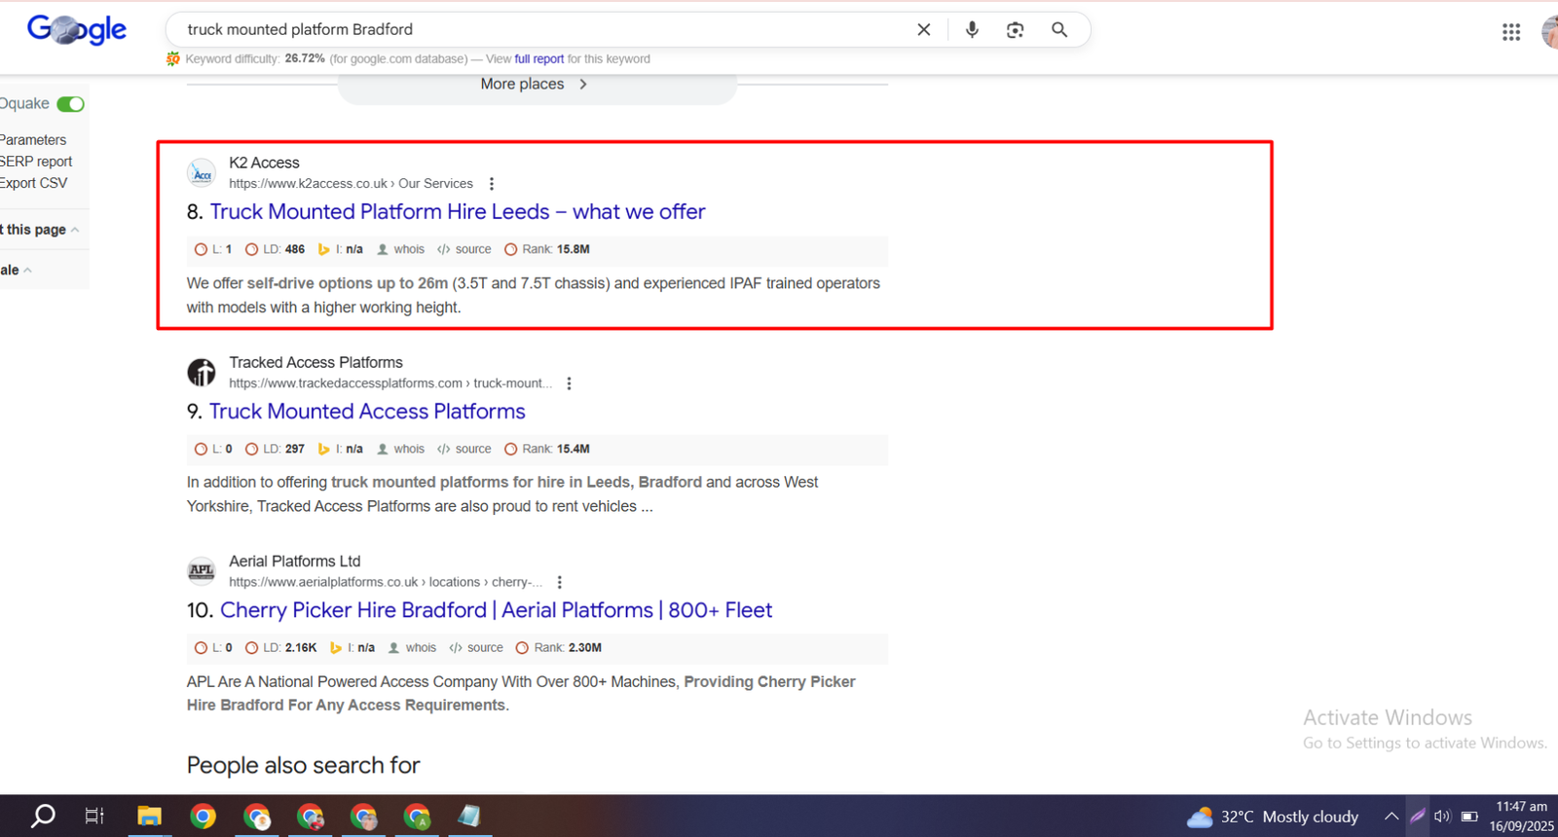This screenshot has width=1558, height=837.
Task: Click the voice search microphone icon
Action: [x=971, y=30]
